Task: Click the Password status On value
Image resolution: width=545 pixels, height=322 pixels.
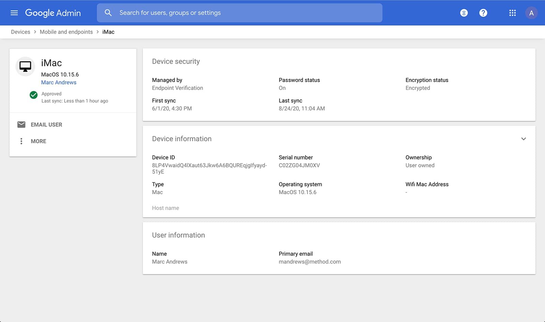Action: (x=282, y=88)
